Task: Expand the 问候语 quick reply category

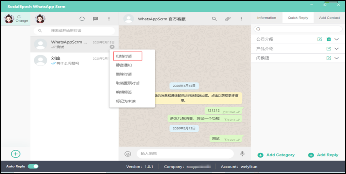Action: pos(336,58)
